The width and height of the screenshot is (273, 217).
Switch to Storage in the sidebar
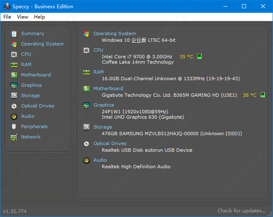coord(30,95)
